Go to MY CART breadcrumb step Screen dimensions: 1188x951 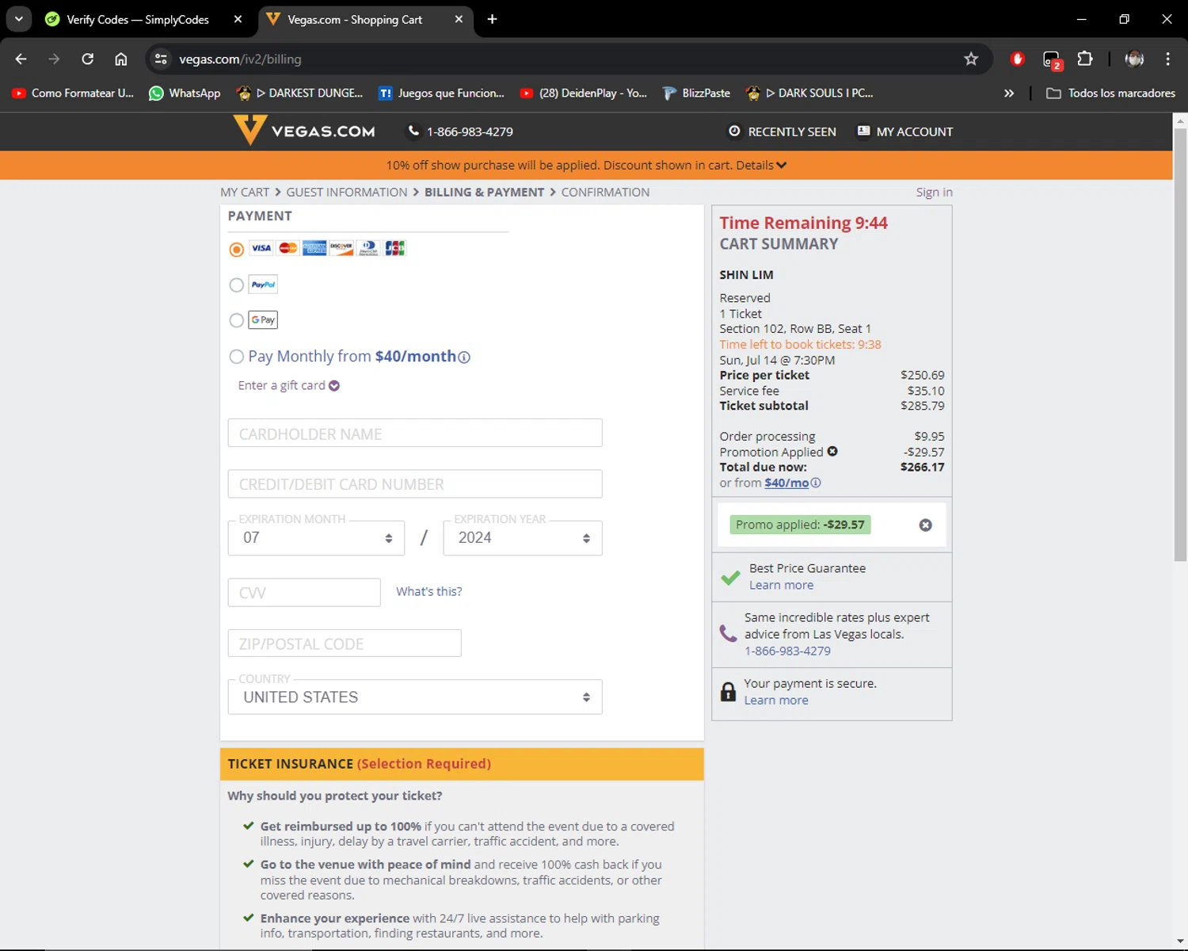coord(245,192)
